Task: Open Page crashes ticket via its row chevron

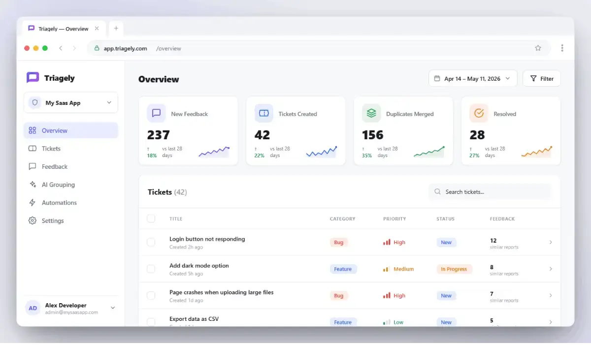Action: tap(551, 295)
